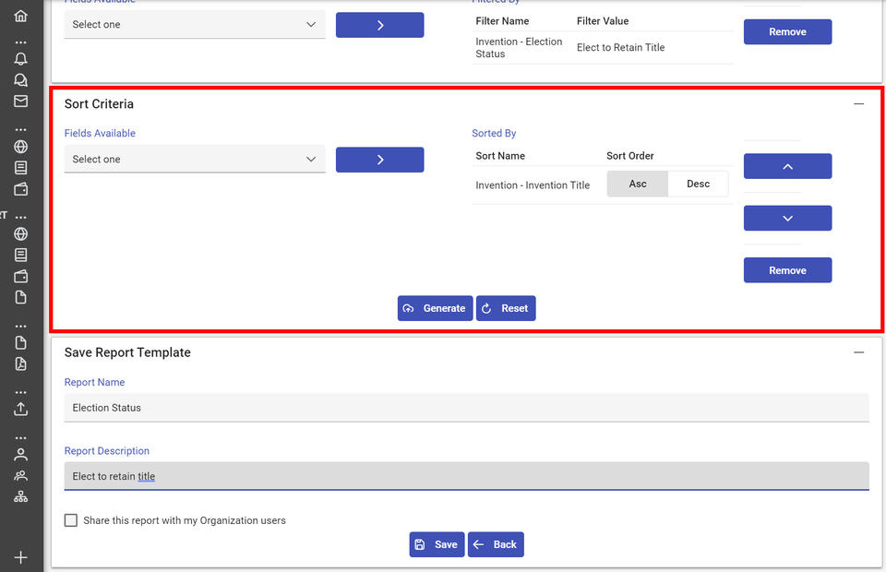Click the PDF document icon in the sidebar
Image resolution: width=886 pixels, height=572 pixels.
click(22, 363)
